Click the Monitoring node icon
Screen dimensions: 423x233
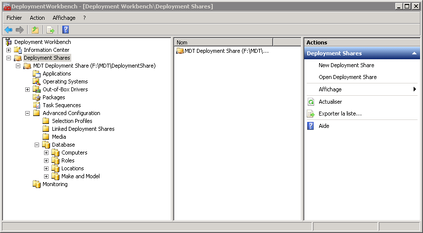(37, 184)
